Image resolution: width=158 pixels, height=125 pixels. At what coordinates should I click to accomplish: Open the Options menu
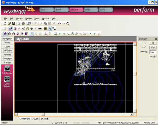click(46, 18)
